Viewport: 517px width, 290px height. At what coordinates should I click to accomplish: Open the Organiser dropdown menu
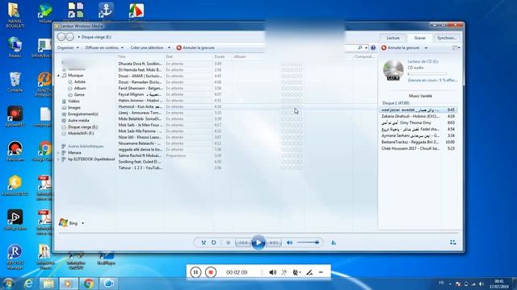coord(68,48)
